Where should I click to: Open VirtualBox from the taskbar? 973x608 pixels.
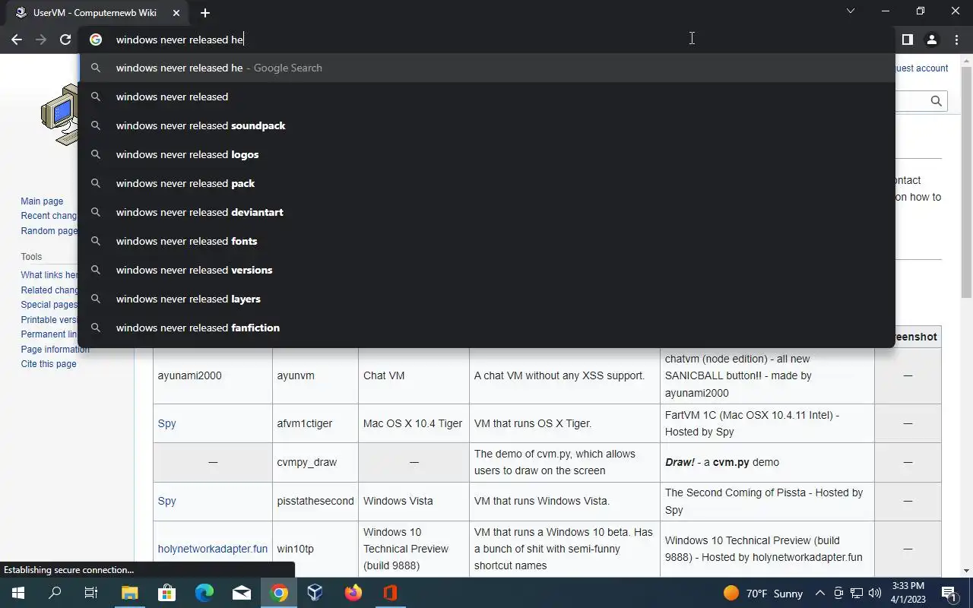(x=315, y=593)
